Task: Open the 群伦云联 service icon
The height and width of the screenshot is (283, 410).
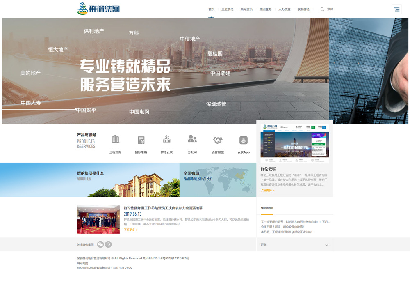Action: (x=166, y=139)
